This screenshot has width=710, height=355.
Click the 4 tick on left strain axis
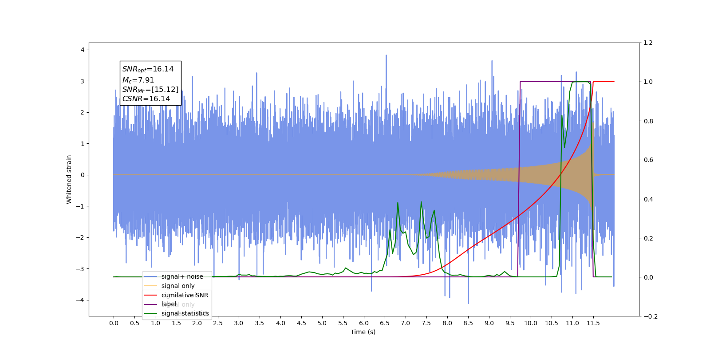click(x=83, y=50)
